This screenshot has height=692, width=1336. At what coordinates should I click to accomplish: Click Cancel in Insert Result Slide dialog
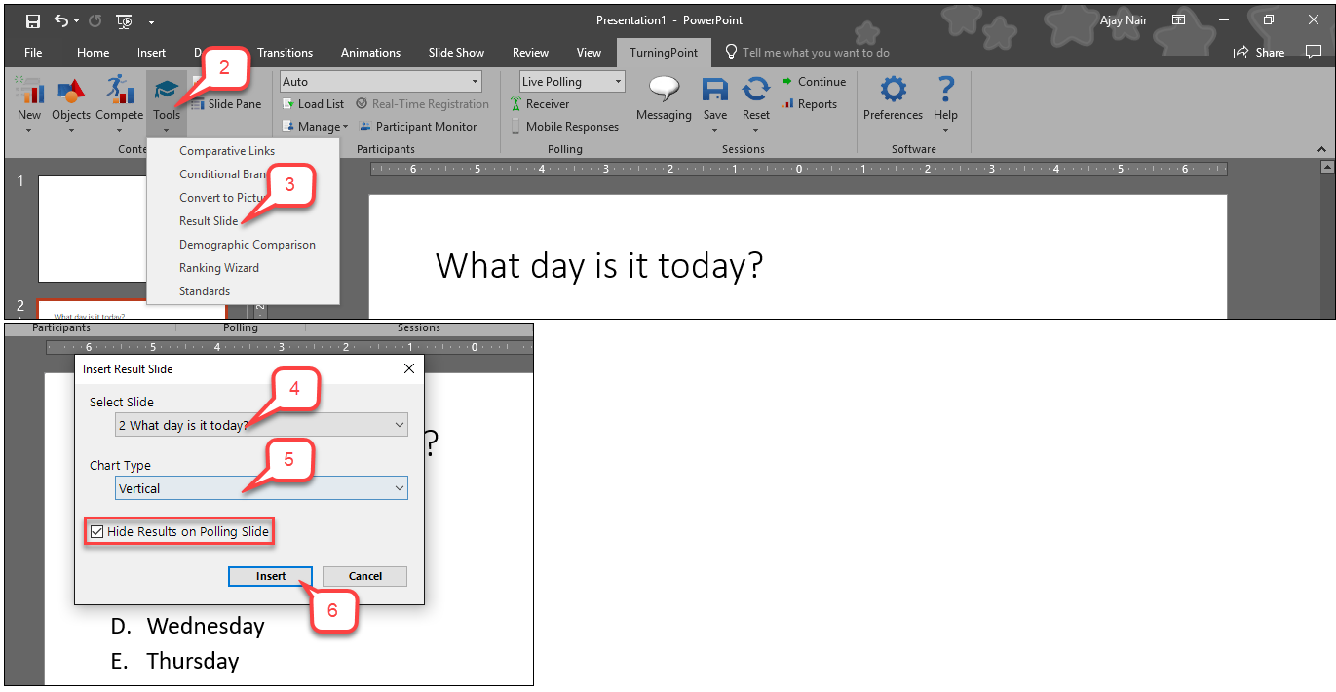pos(365,576)
